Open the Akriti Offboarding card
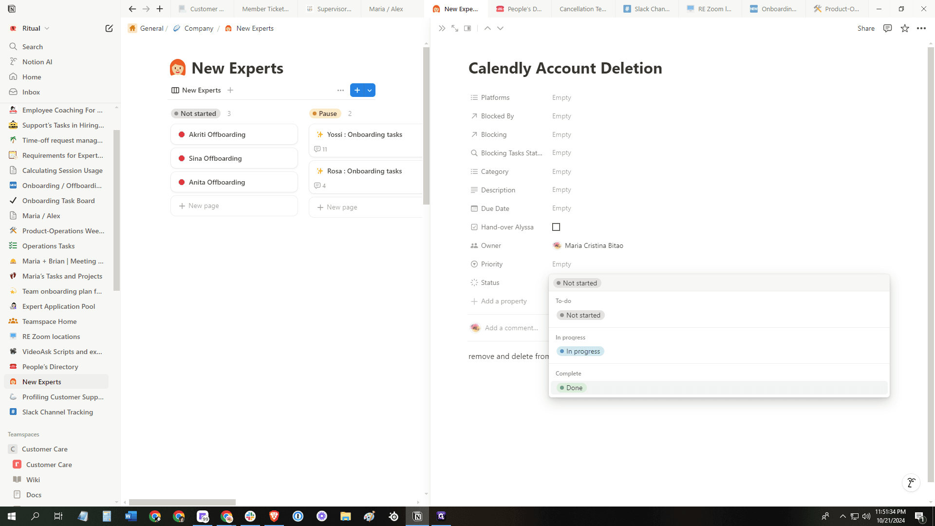This screenshot has width=935, height=526. click(234, 134)
